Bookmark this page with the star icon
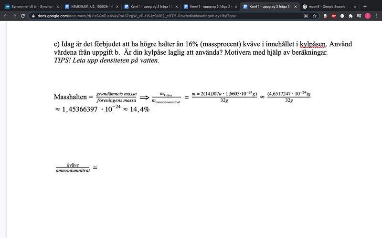The image size is (382, 238). [315, 16]
